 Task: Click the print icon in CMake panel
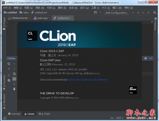(14, 84)
